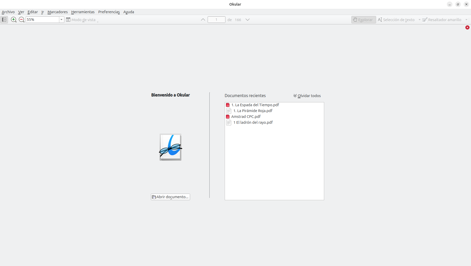Screen dimensions: 471x266
Task: Click document icon of El ladrón del rayo
Action: [229, 122]
